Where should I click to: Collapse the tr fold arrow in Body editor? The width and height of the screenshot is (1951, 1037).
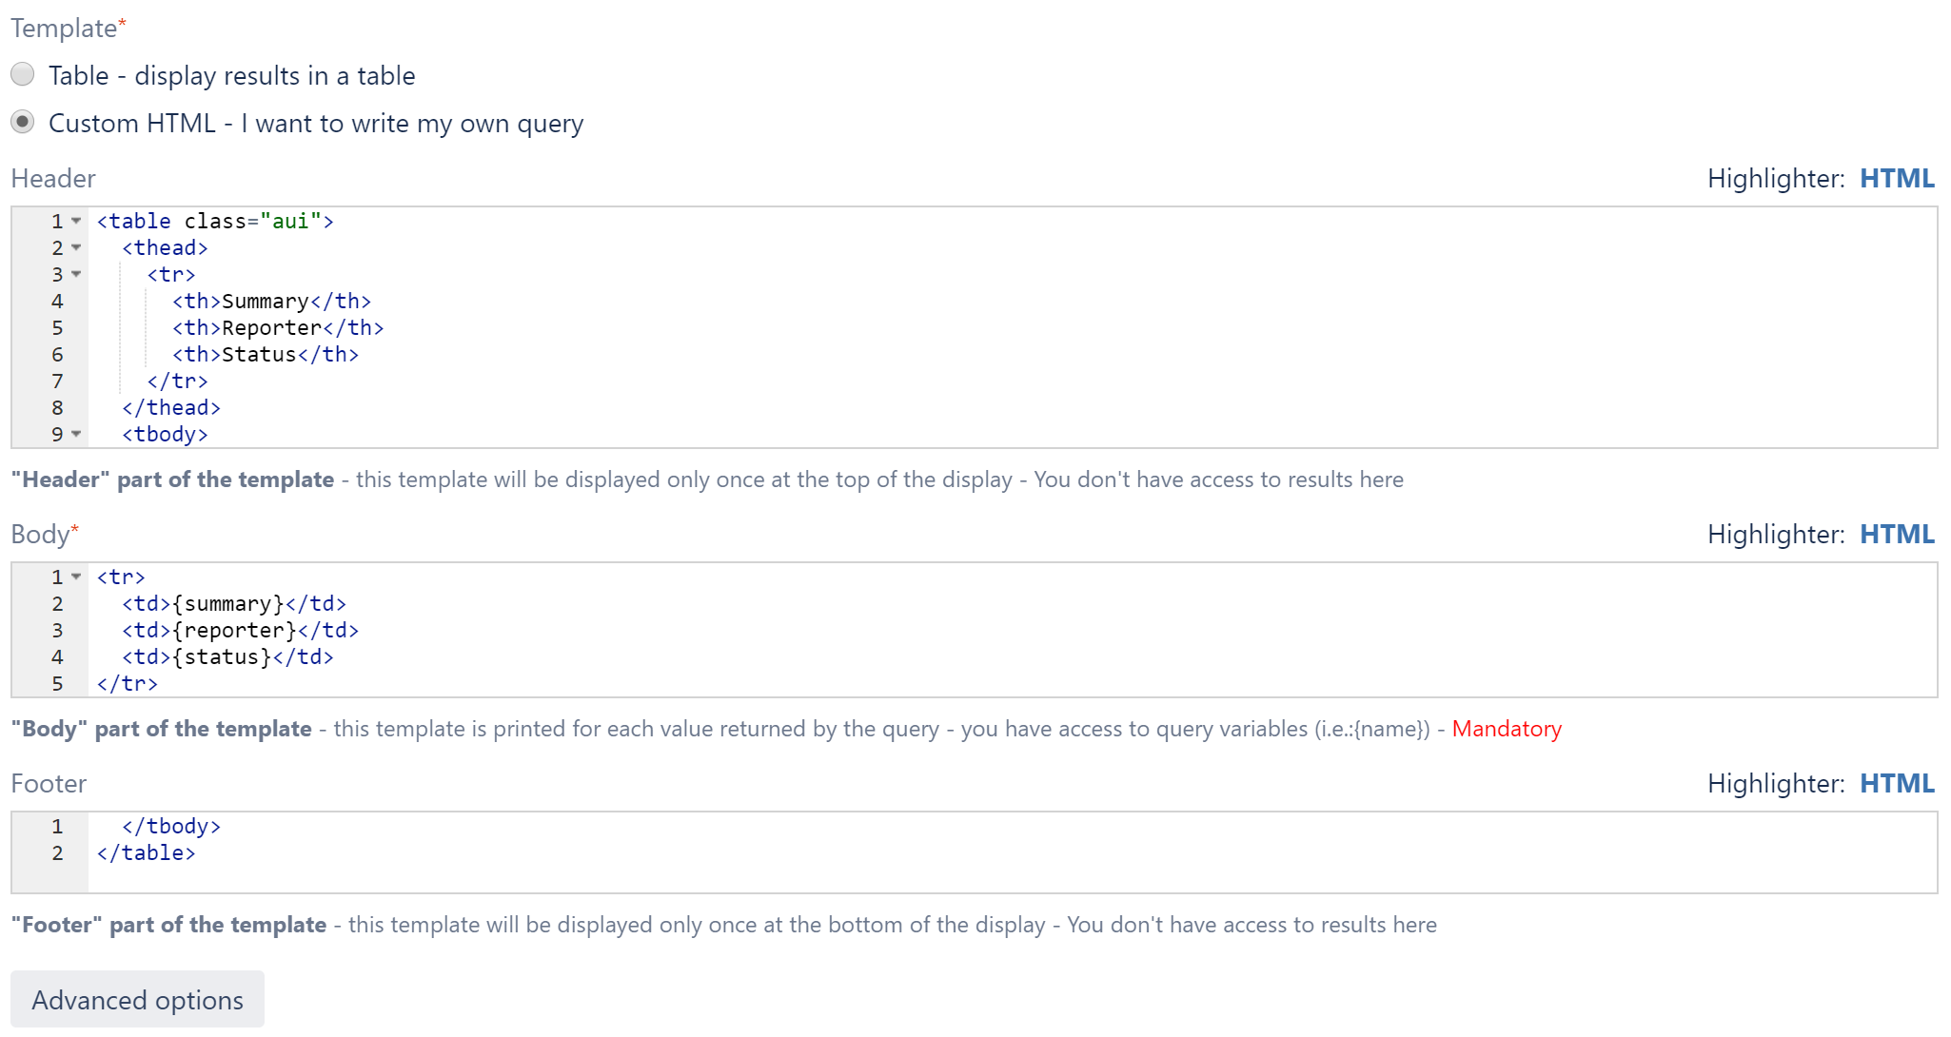pos(76,577)
